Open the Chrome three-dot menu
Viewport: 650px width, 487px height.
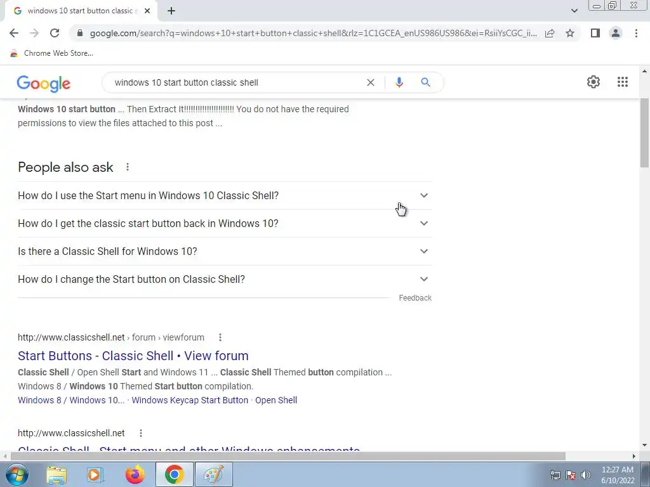pos(636,33)
